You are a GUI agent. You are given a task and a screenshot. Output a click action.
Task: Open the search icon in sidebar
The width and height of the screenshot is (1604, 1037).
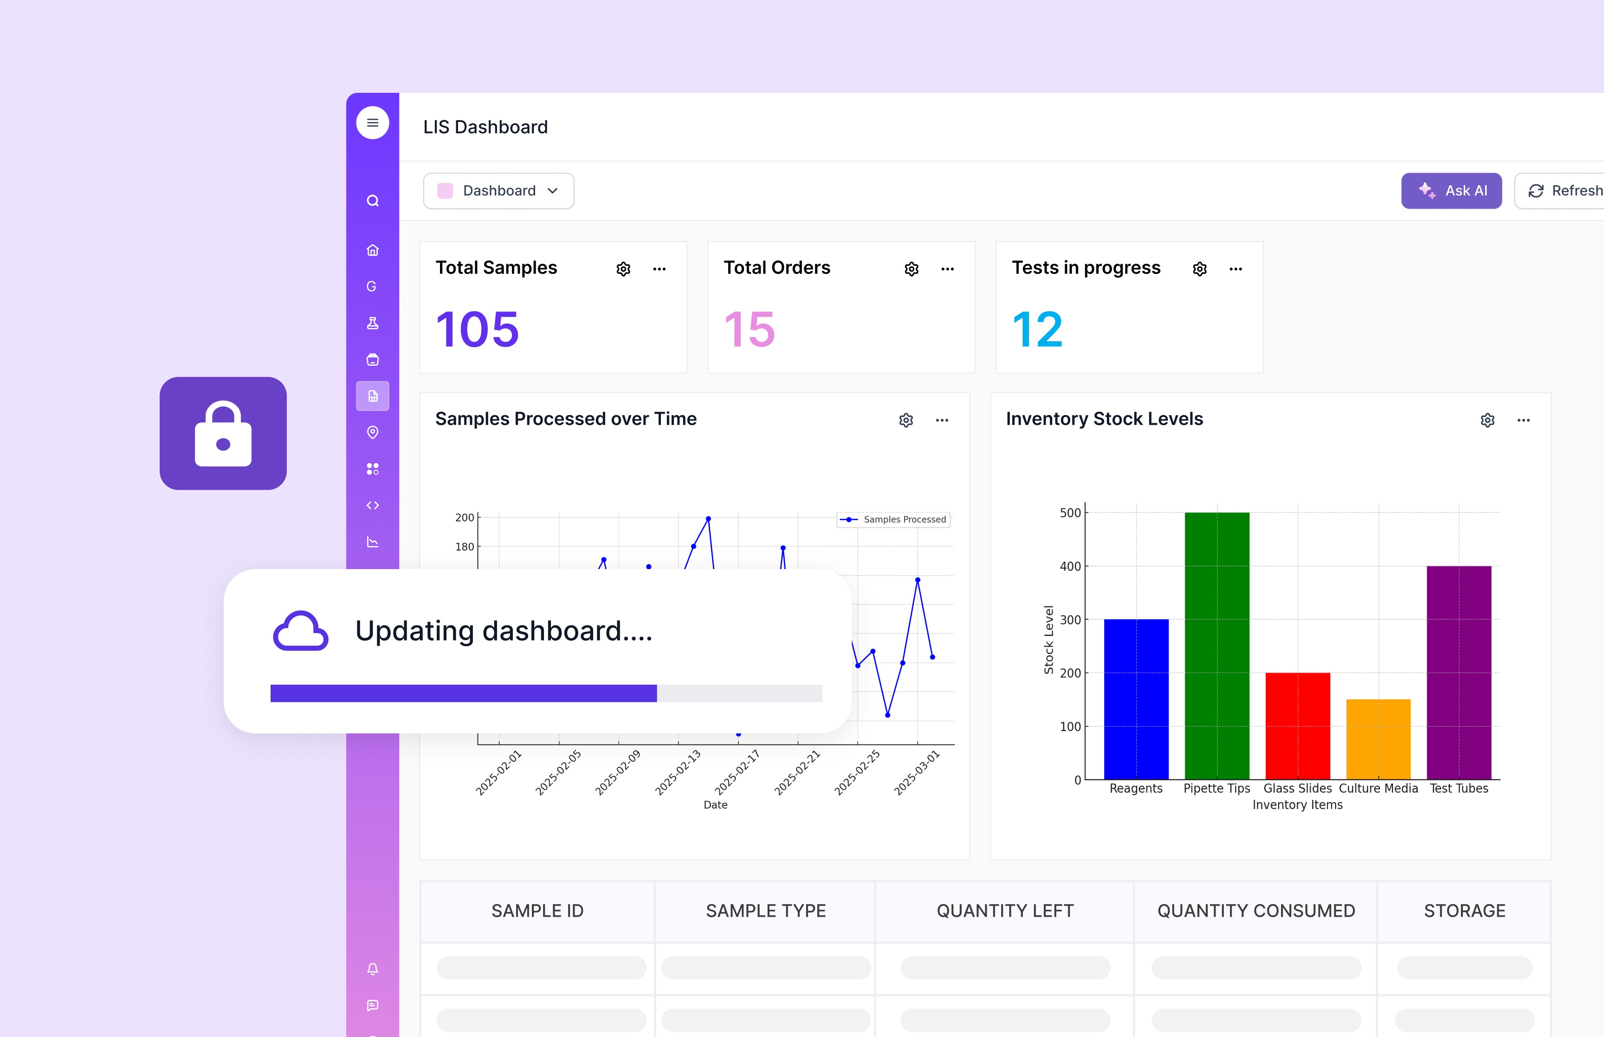(372, 201)
